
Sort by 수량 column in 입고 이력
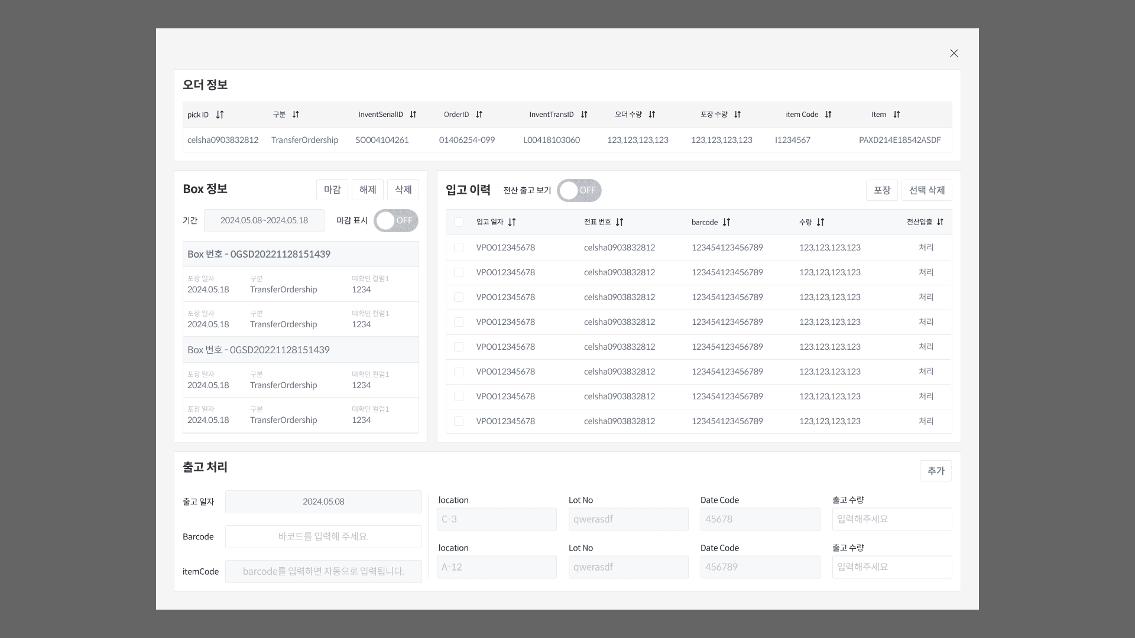pyautogui.click(x=821, y=222)
